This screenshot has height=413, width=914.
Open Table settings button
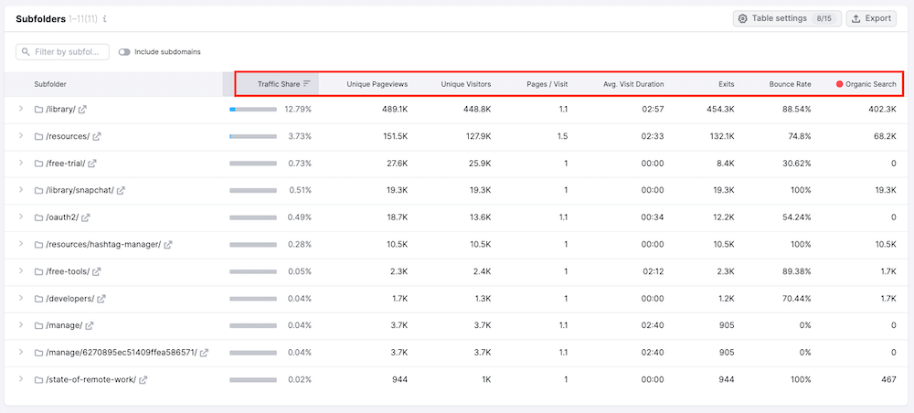(786, 18)
